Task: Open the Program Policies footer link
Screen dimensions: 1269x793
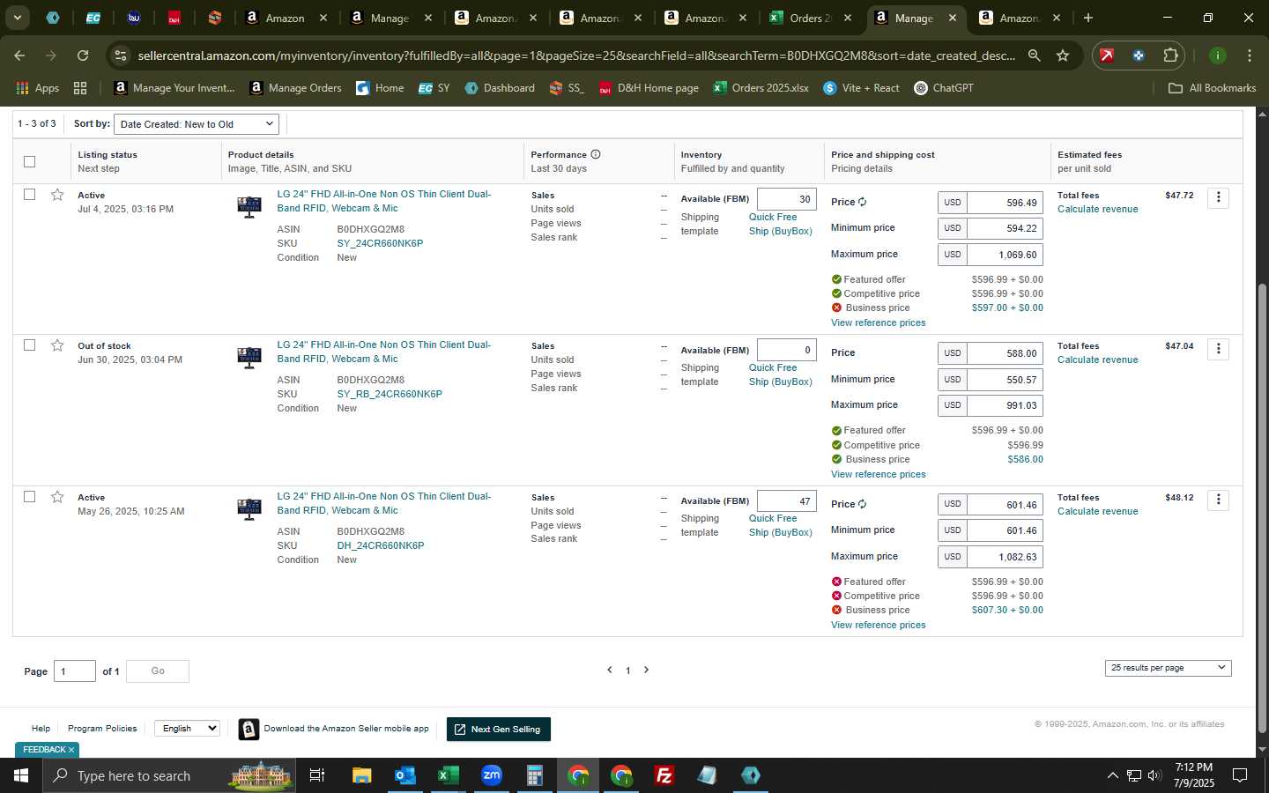Action: pyautogui.click(x=102, y=729)
